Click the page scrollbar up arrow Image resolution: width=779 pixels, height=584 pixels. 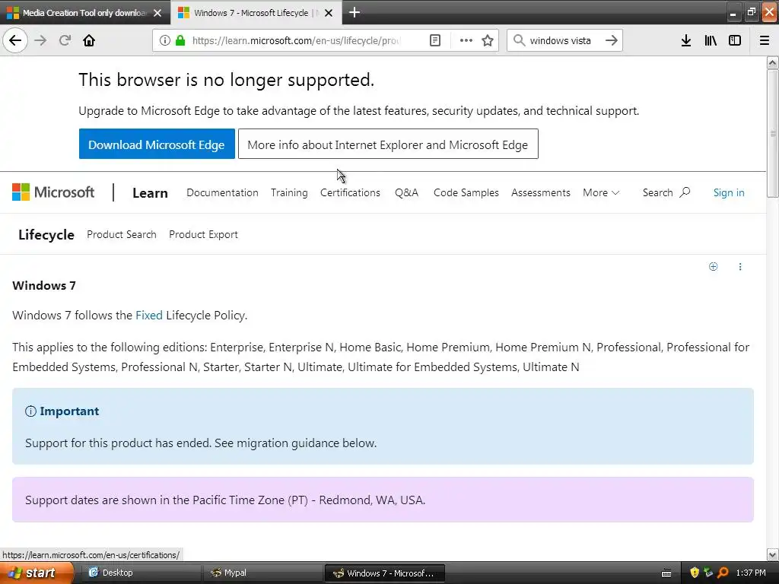point(773,62)
